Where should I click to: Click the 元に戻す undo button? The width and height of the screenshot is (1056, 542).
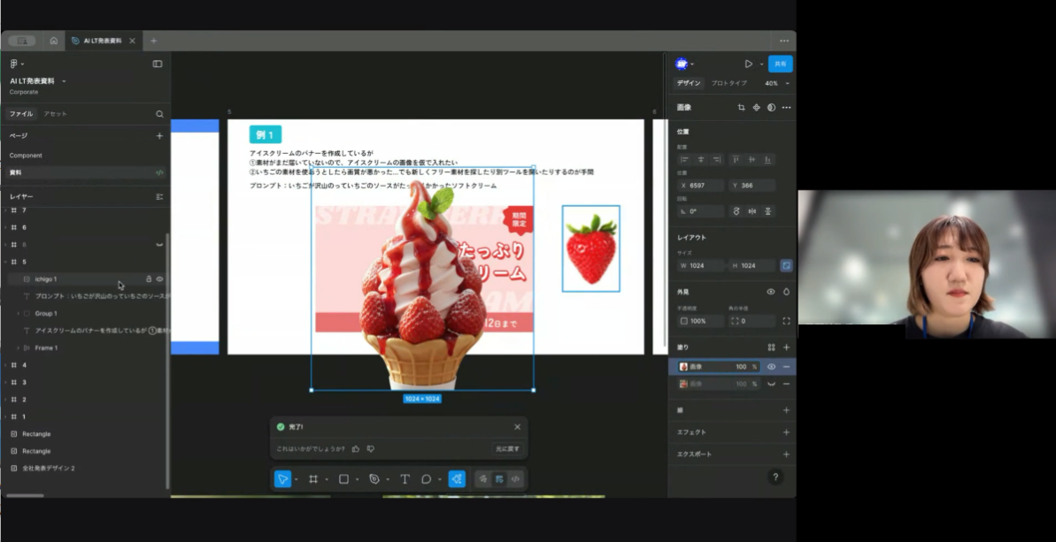(x=508, y=448)
